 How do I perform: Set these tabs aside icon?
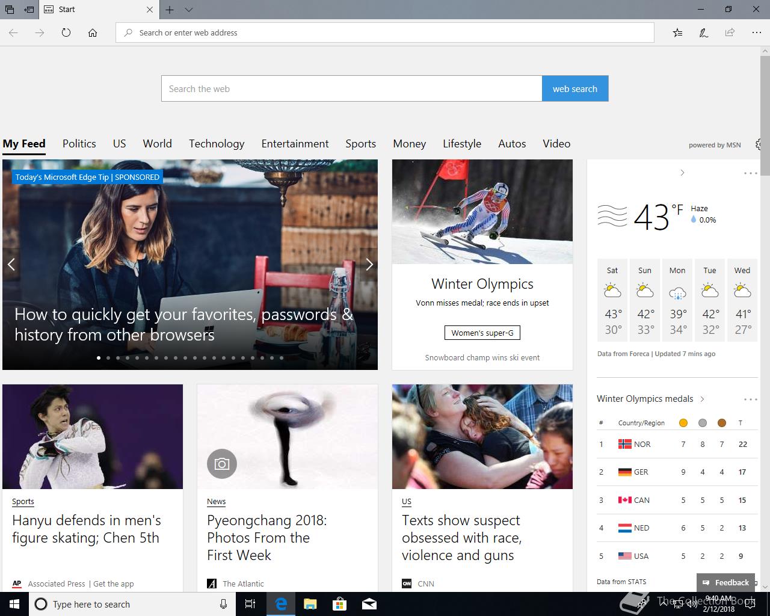(29, 10)
